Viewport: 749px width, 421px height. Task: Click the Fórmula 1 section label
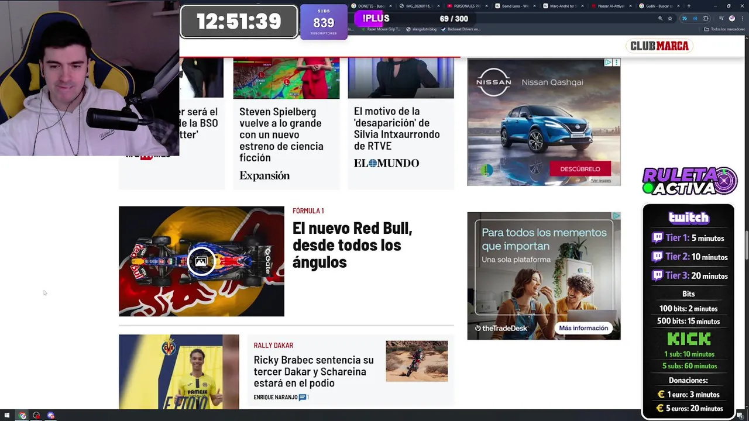click(308, 210)
